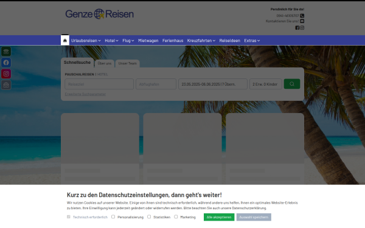Click the Reiseziel input field
Viewport: 365px width, 228px height.
pos(99,84)
